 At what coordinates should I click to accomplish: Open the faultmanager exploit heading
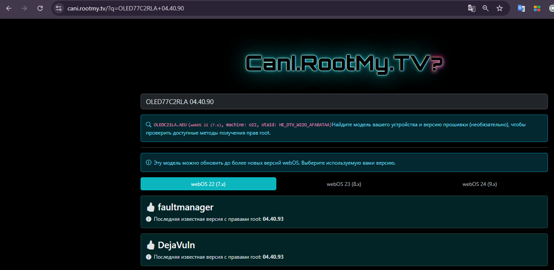point(185,207)
